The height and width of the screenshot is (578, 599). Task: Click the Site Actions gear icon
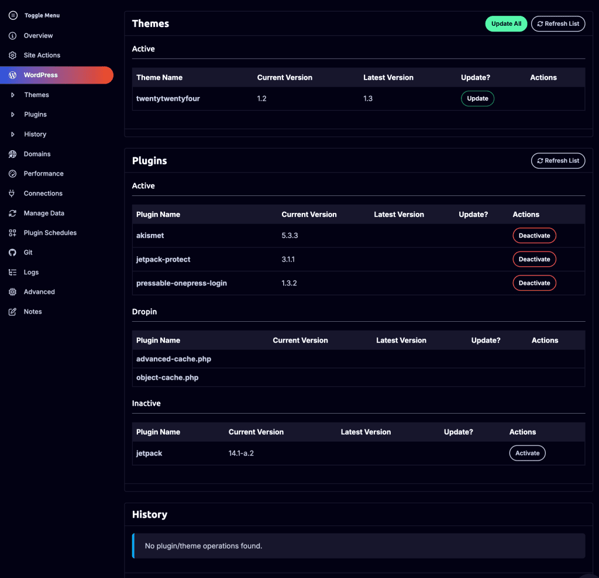point(13,55)
